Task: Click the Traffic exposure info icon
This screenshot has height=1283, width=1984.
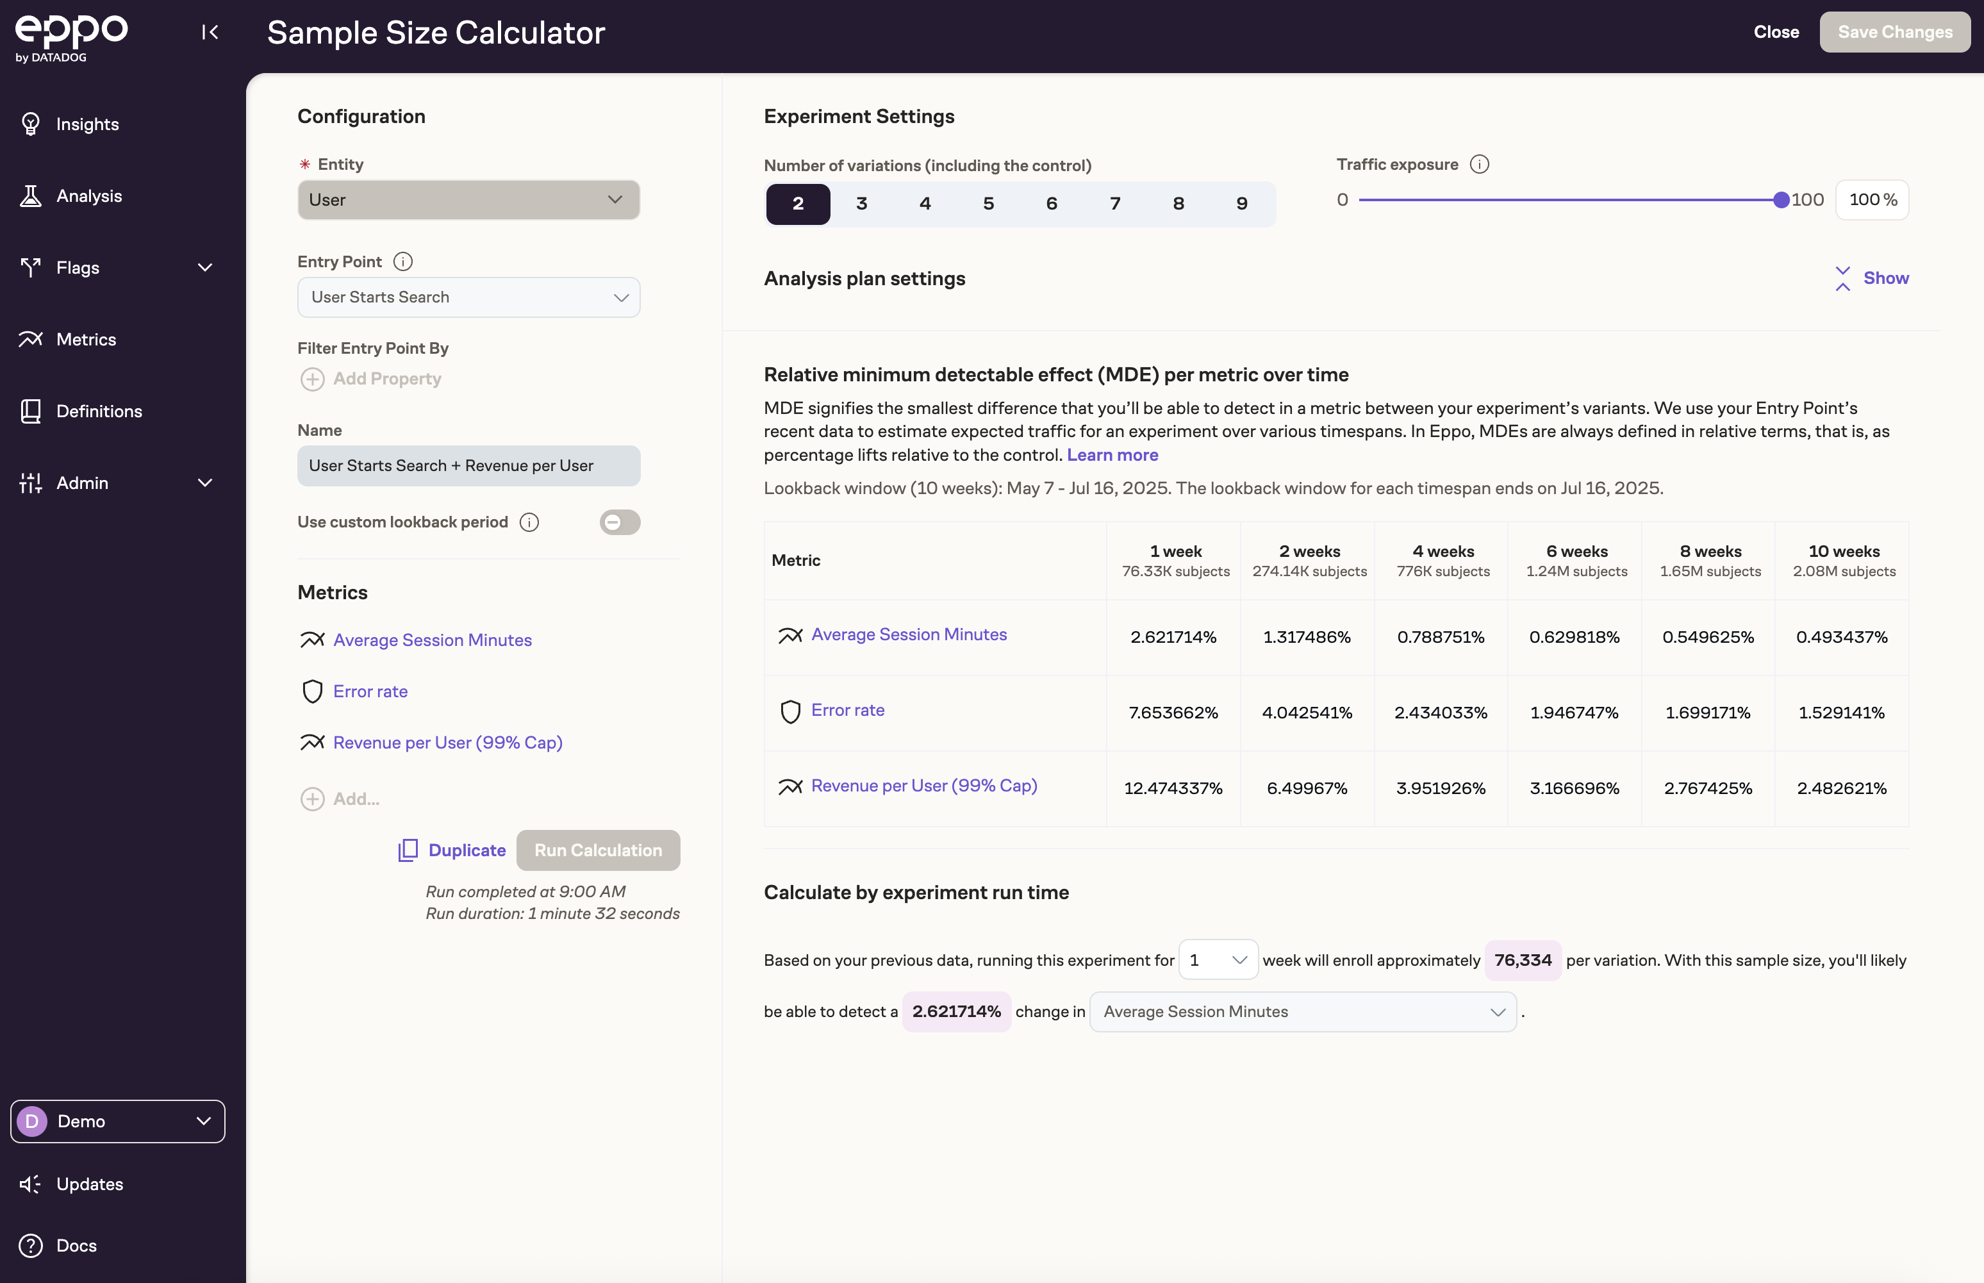Action: (x=1479, y=163)
